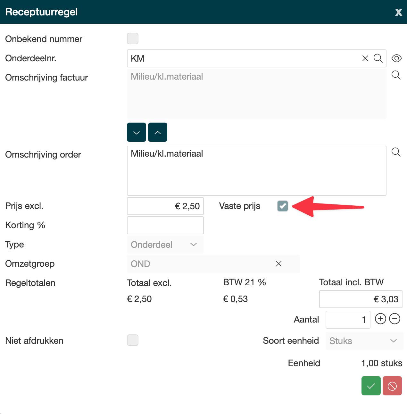Increase Aantal with the plus icon
407x414 pixels.
(380, 319)
